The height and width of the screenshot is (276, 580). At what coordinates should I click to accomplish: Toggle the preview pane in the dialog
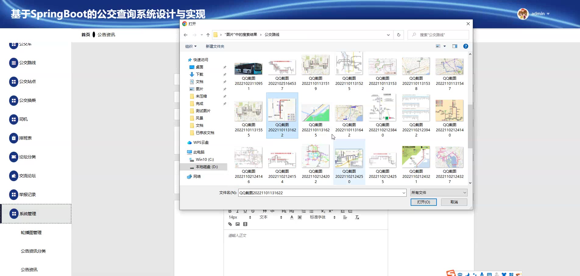[x=454, y=46]
